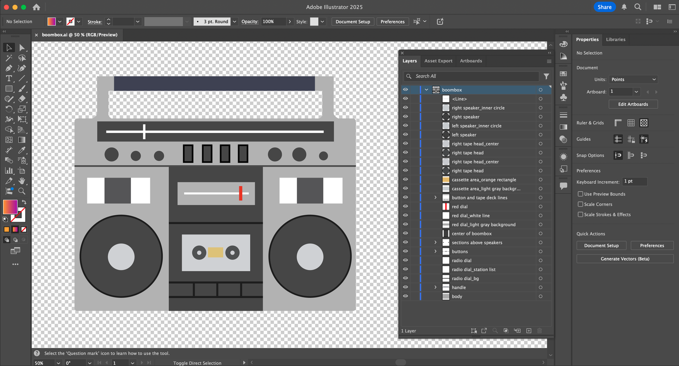The image size is (679, 366).
Task: Click the Generate Vectors (Beta) button
Action: tap(625, 259)
